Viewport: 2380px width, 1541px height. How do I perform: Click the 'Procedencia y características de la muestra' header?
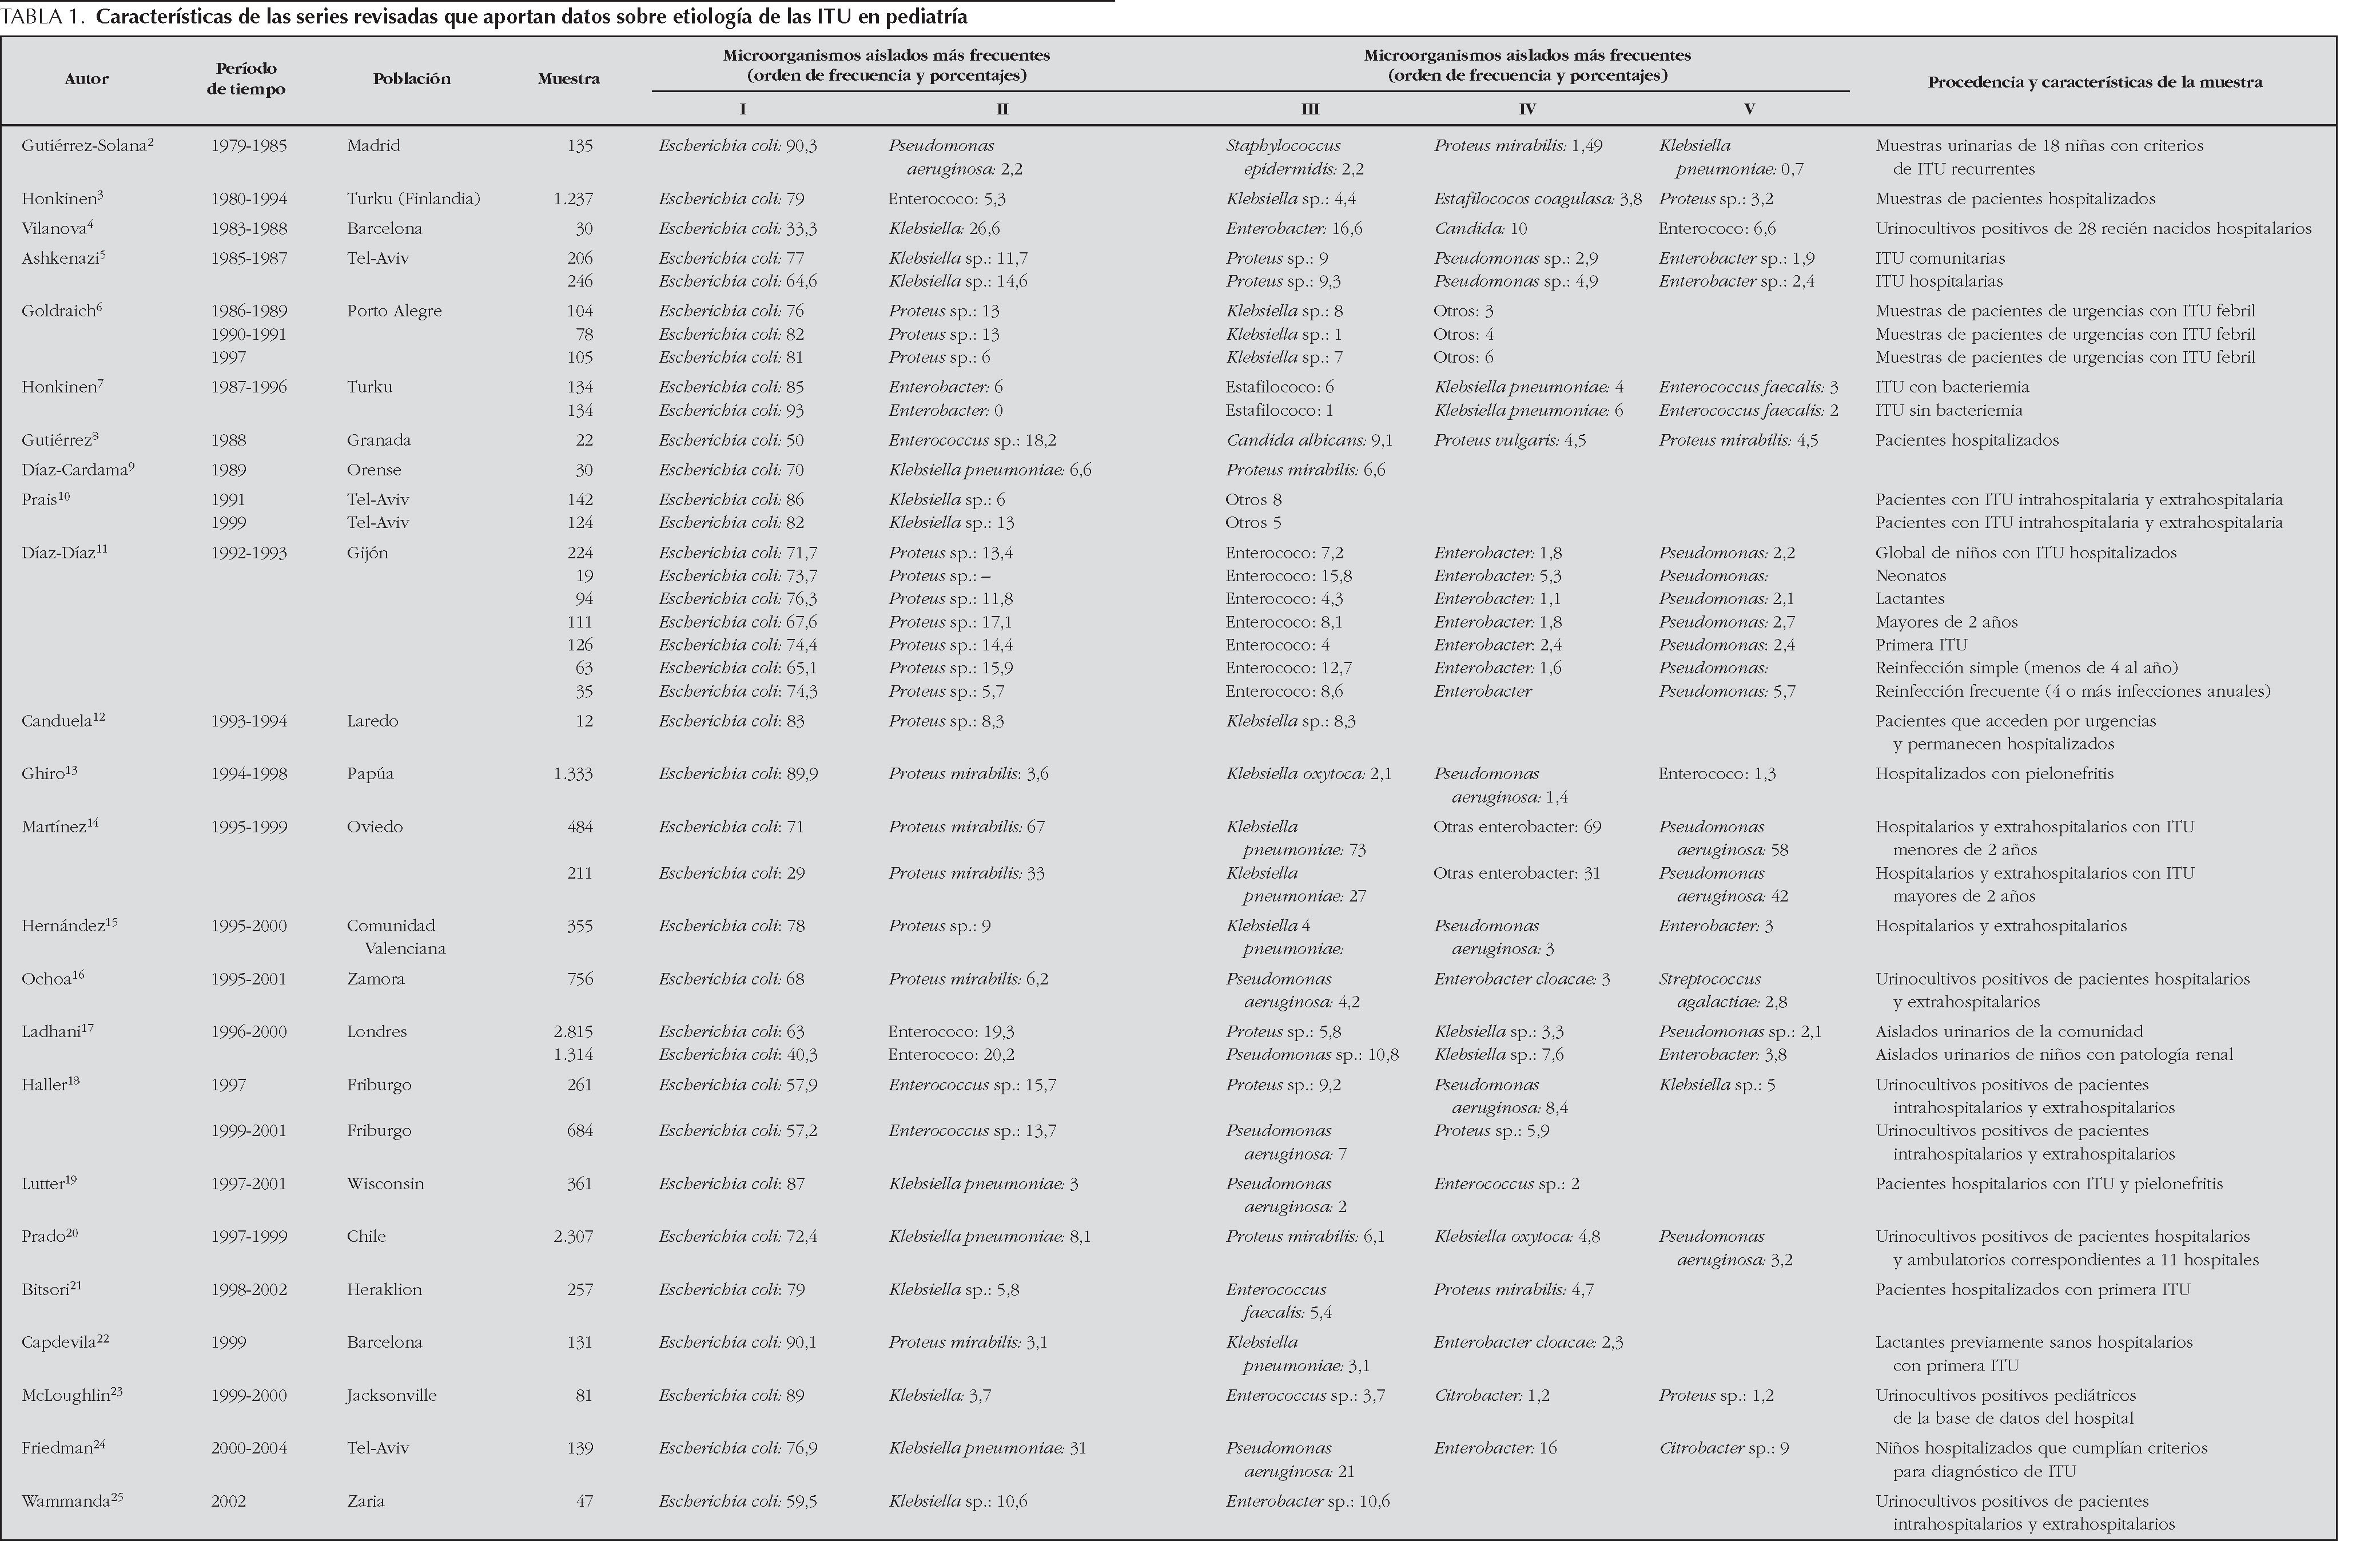coord(2094,82)
